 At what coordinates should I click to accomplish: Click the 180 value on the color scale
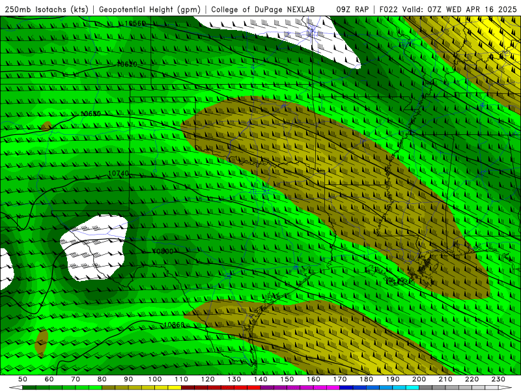coord(366,379)
